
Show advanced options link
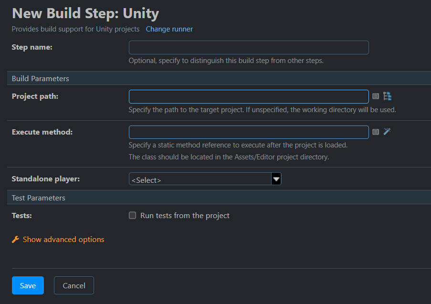click(63, 240)
